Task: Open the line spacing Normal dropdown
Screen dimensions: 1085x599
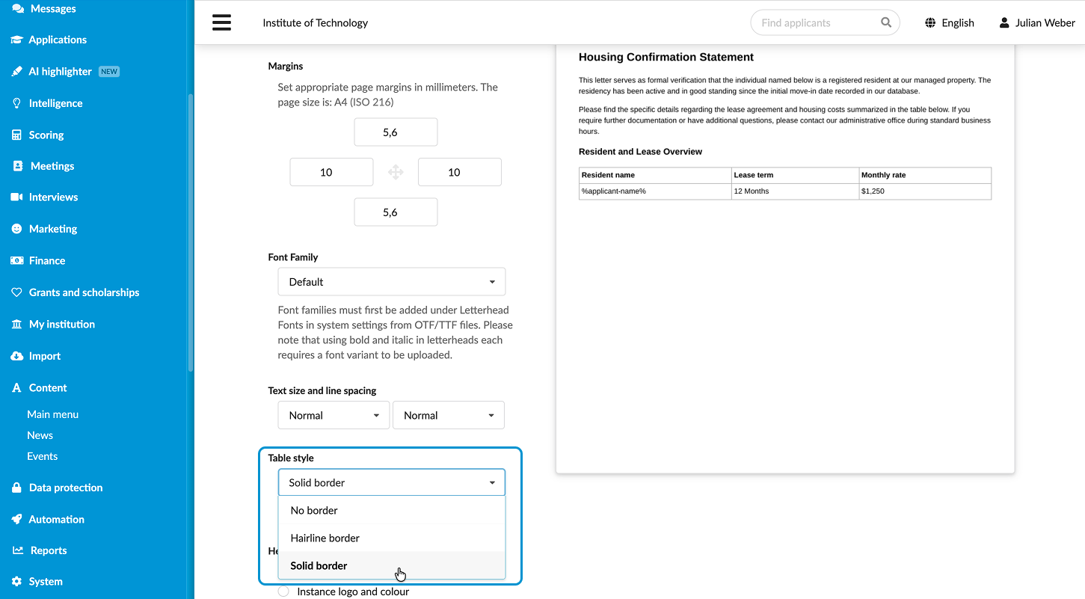Action: pyautogui.click(x=449, y=415)
